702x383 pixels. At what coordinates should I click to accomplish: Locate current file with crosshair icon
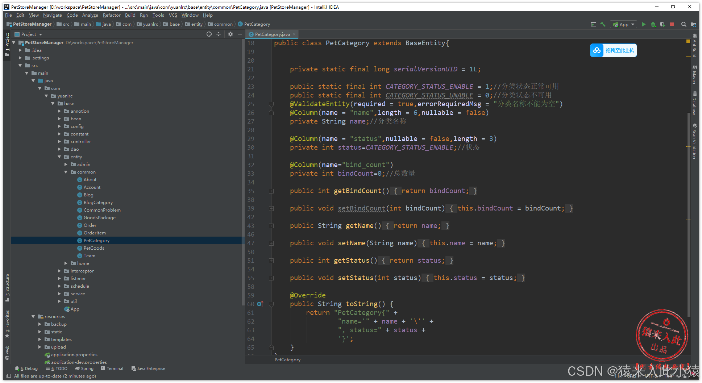point(209,34)
